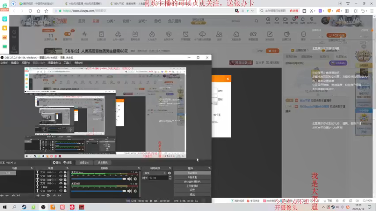Start the virtual camera in OBS

pyautogui.click(x=192, y=181)
